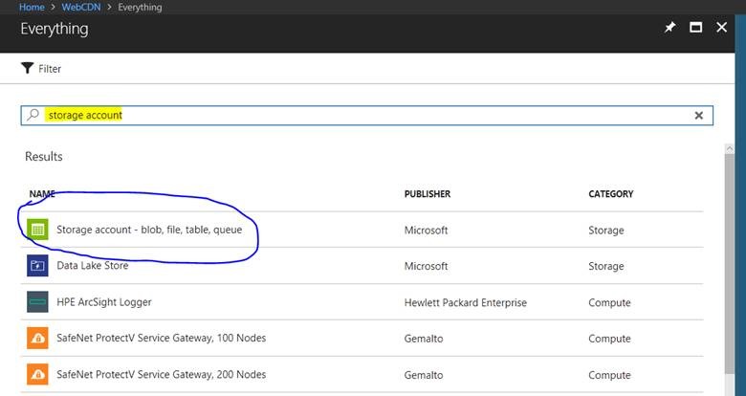Click the HPE ArcSight Logger icon
746x396 pixels.
[x=37, y=301]
